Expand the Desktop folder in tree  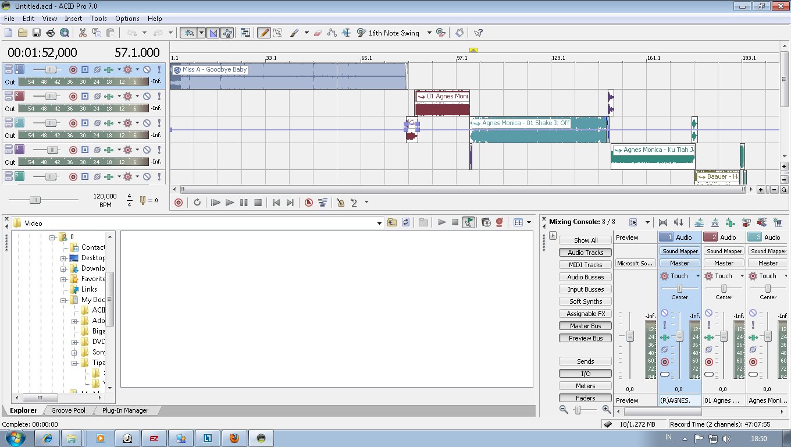[63, 258]
